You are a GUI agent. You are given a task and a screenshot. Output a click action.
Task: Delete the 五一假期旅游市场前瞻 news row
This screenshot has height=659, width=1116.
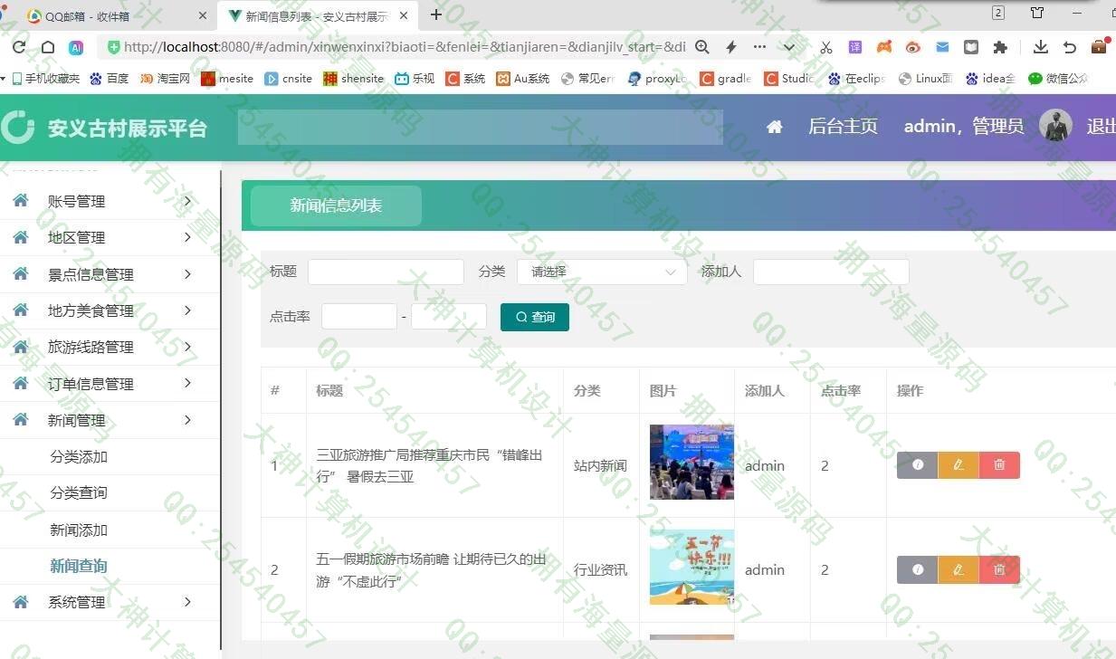[x=999, y=569]
